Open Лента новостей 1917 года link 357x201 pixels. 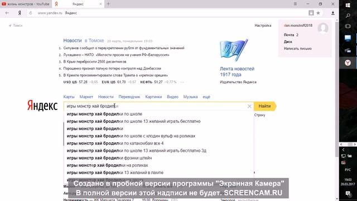pyautogui.click(x=237, y=71)
